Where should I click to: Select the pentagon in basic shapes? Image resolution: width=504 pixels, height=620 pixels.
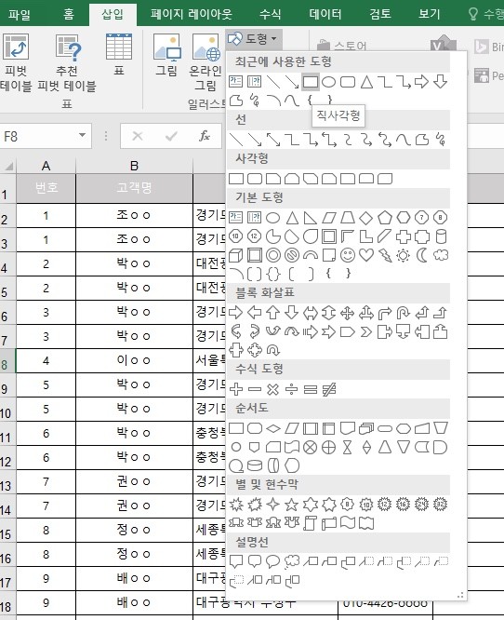pos(385,218)
